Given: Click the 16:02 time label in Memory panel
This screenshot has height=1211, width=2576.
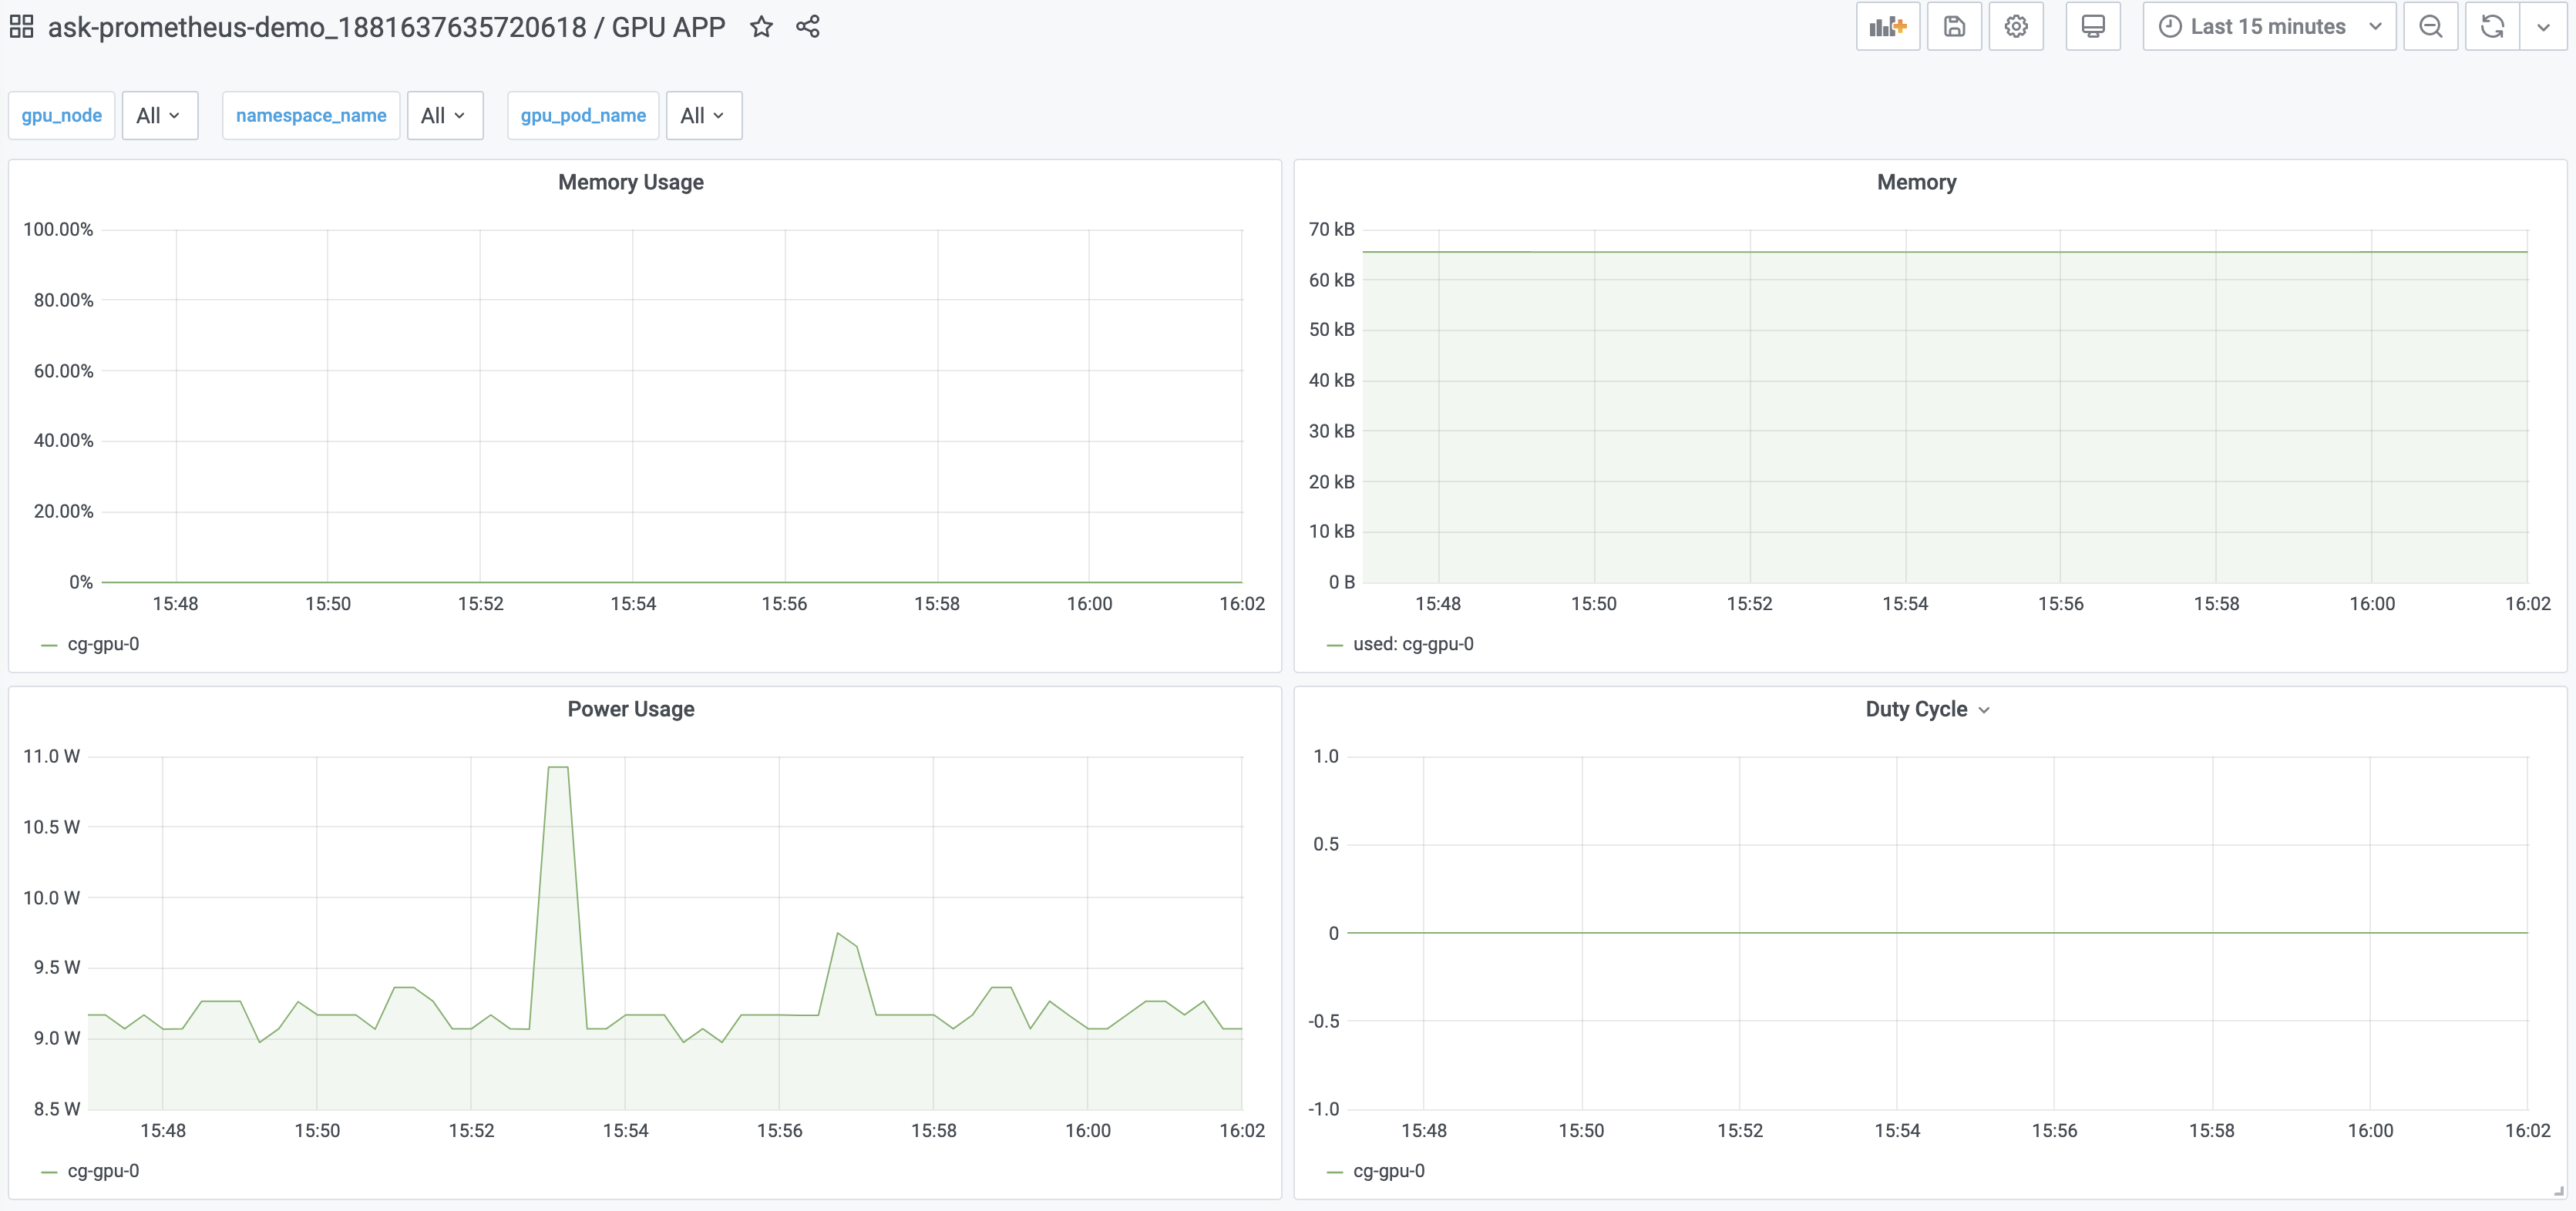Looking at the screenshot, I should [x=2527, y=603].
